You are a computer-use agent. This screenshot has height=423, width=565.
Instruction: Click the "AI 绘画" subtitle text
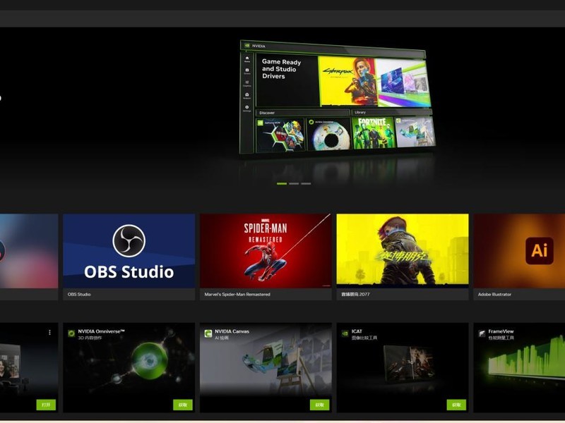point(222,338)
